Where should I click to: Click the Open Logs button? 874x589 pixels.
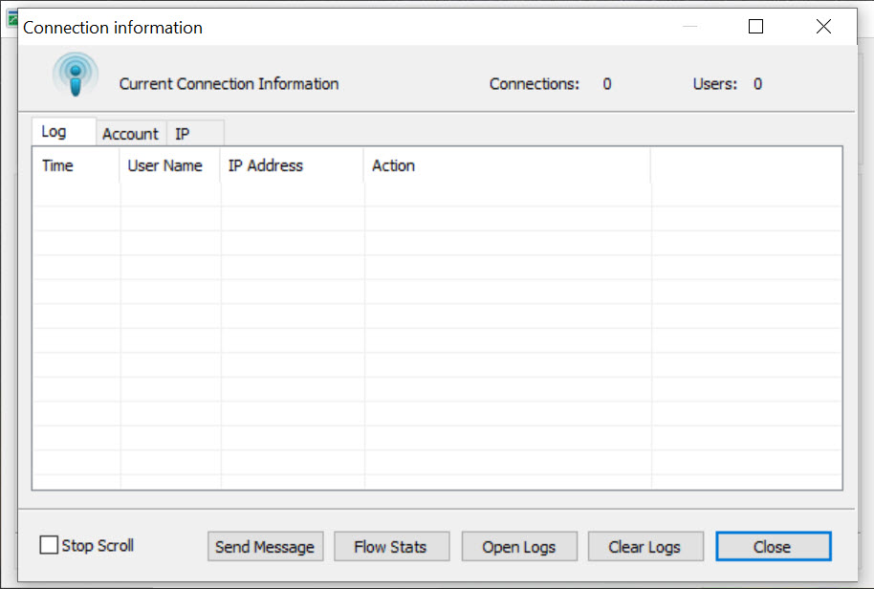(x=519, y=547)
